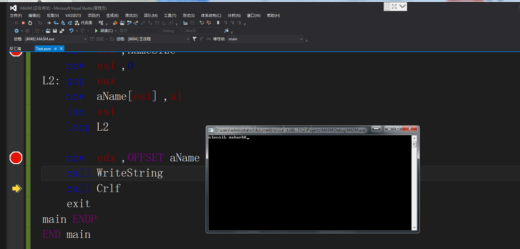Open the 帮助(H) menu
This screenshot has height=249, width=520.
[x=273, y=16]
